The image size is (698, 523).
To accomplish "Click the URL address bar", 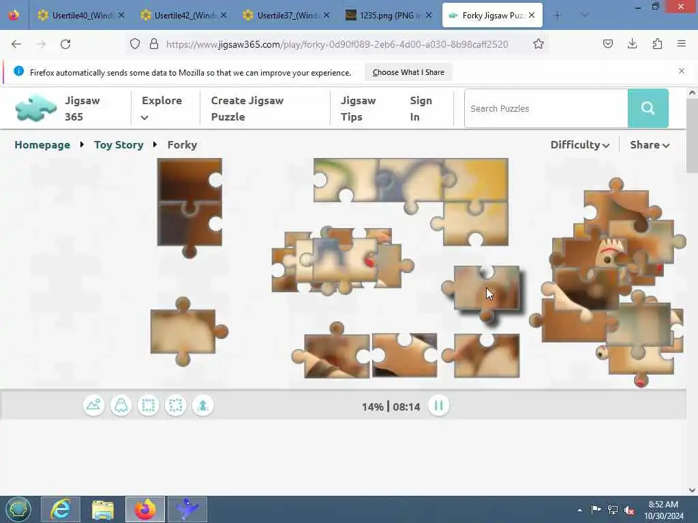I will pyautogui.click(x=337, y=44).
